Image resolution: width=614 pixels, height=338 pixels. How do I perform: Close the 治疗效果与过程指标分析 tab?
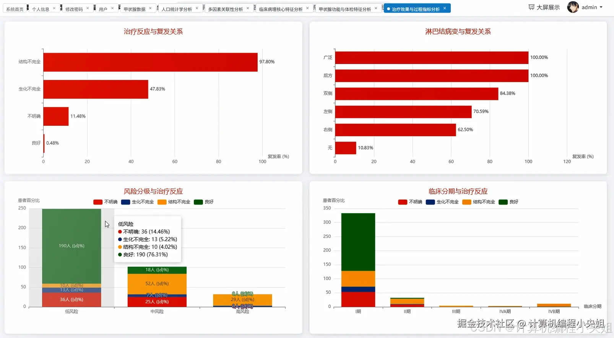tap(445, 8)
